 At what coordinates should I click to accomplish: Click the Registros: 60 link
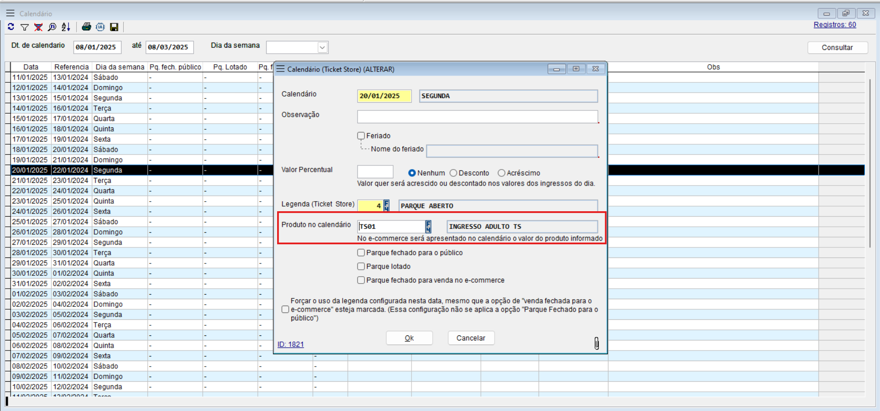click(835, 25)
